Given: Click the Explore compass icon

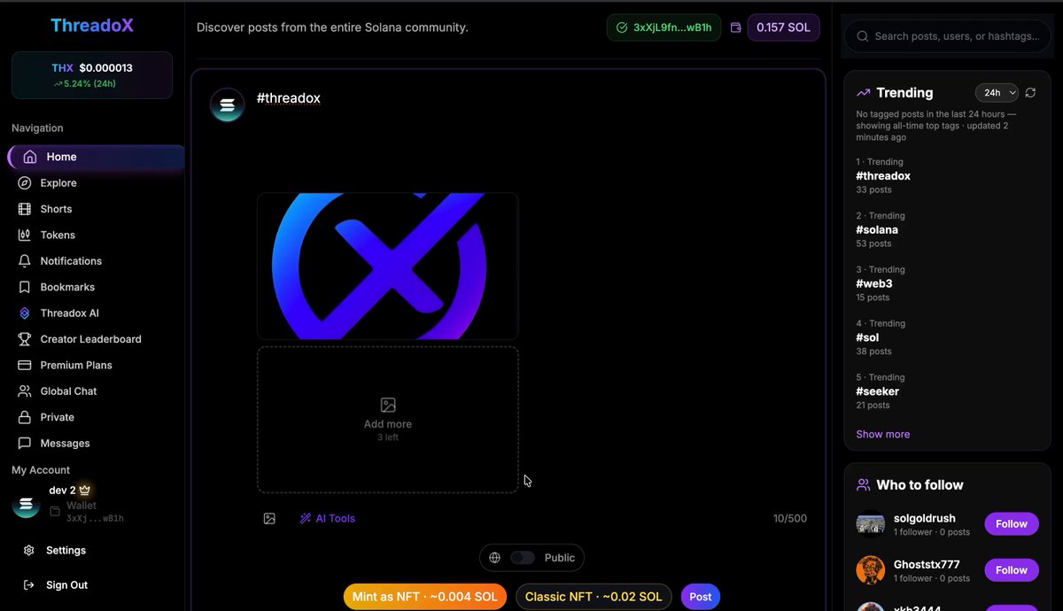Looking at the screenshot, I should (24, 183).
